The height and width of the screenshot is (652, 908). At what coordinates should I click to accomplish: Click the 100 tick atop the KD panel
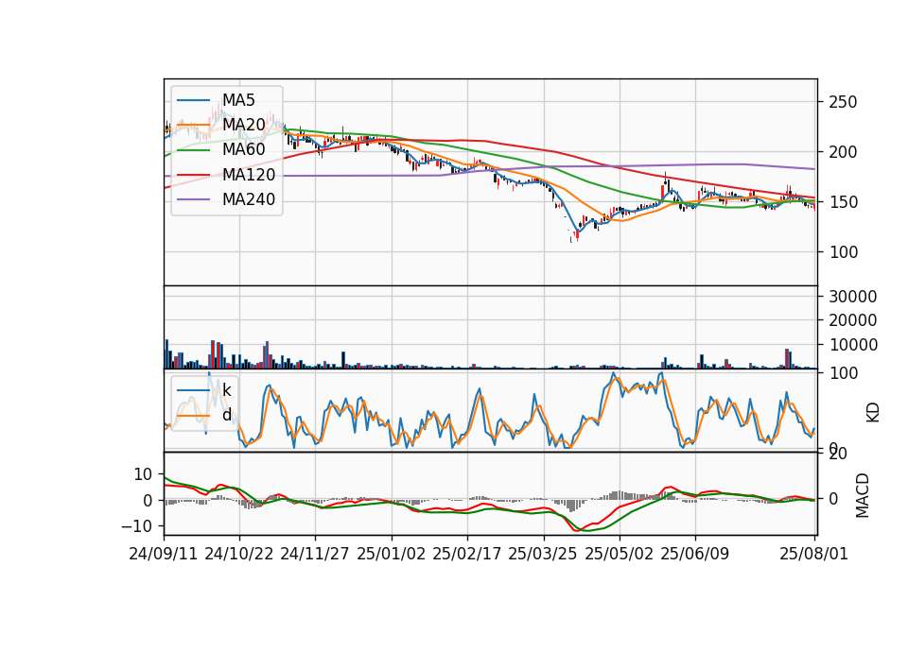tap(843, 373)
